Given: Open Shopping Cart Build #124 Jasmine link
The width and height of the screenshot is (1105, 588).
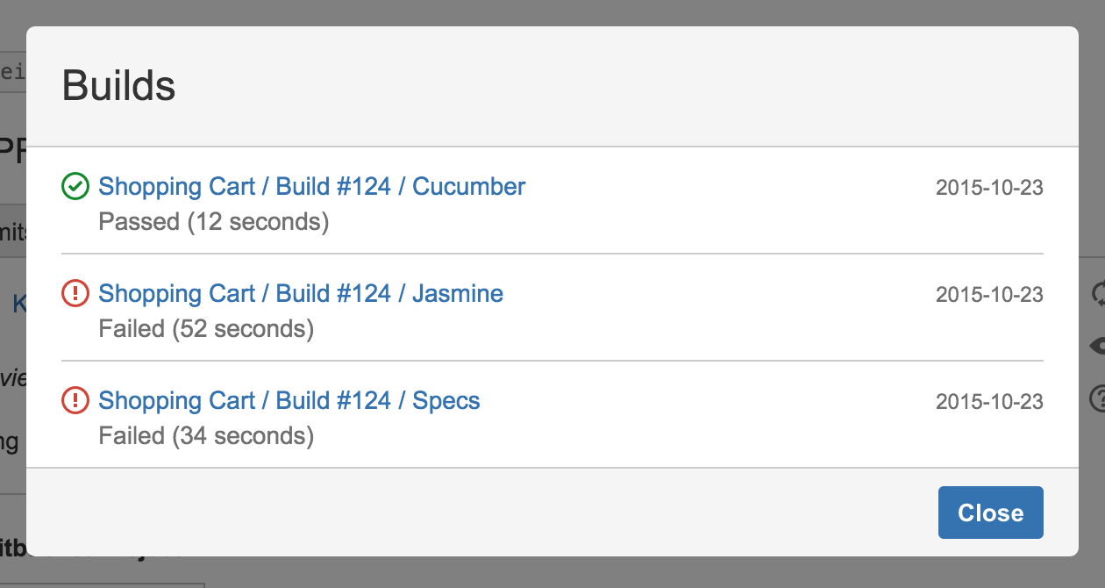Looking at the screenshot, I should pos(301,293).
